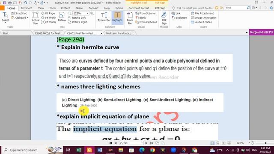Click the Find search field

click(x=236, y=8)
